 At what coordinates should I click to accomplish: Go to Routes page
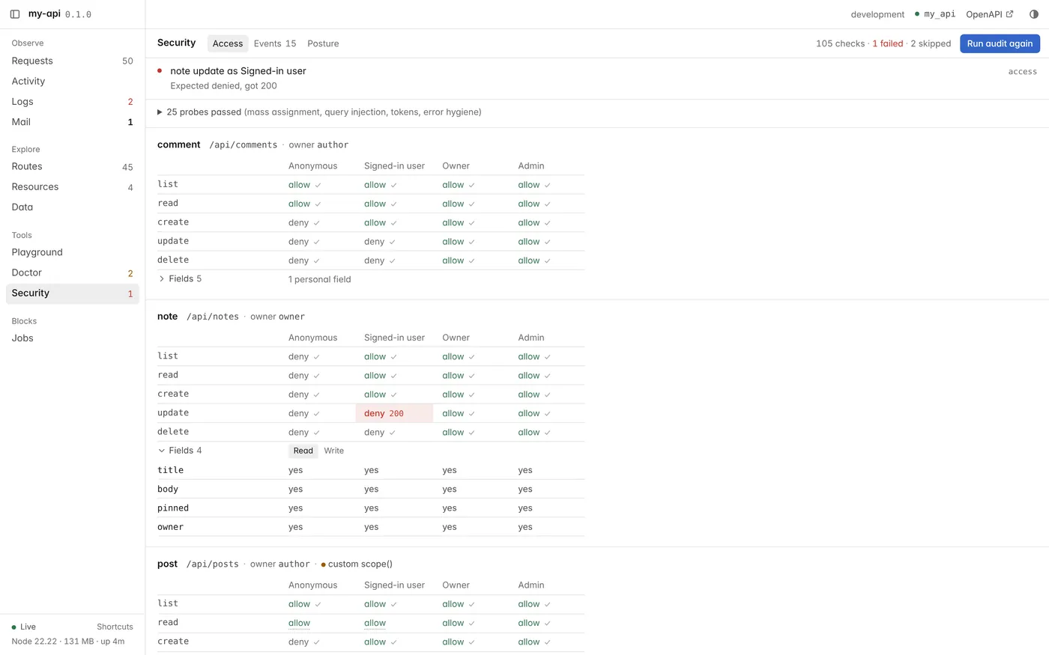pos(72,166)
